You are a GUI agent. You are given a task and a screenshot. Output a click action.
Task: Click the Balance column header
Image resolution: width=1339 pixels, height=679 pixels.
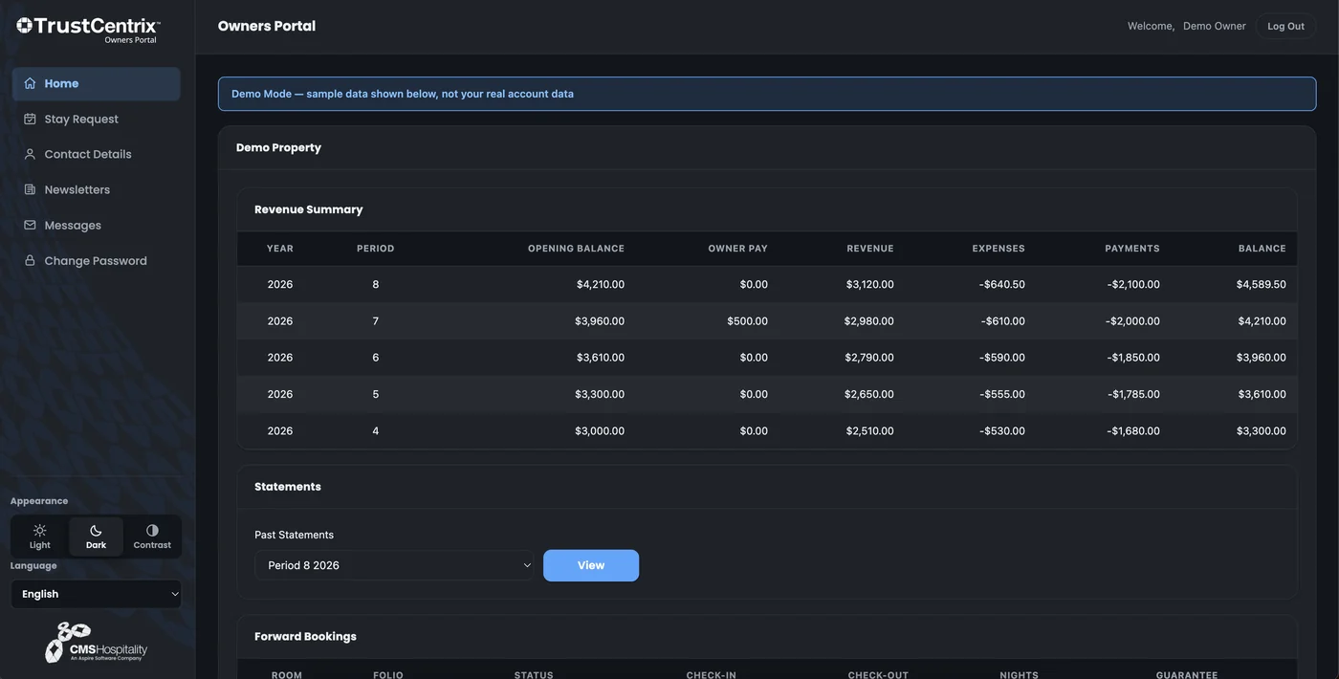point(1262,249)
